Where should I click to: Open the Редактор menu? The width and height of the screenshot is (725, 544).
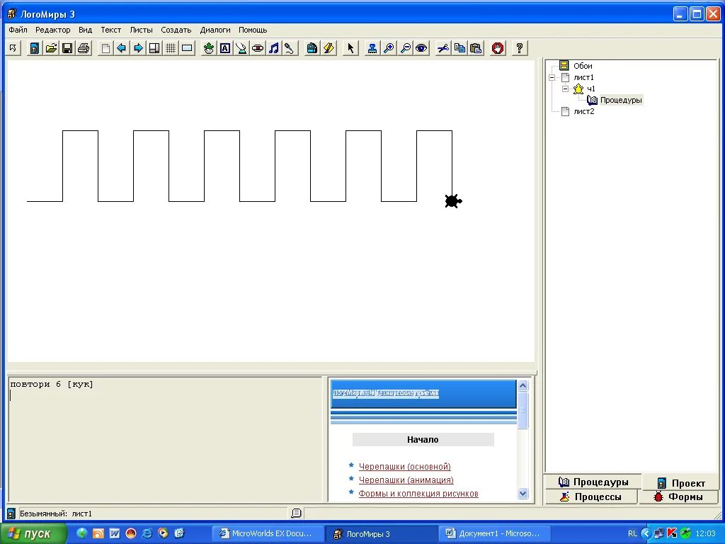52,30
